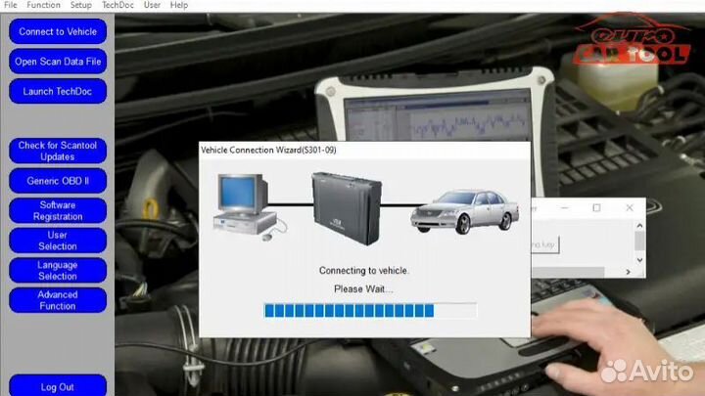The height and width of the screenshot is (396, 705).
Task: Select the Generic OBD II button
Action: tap(58, 181)
